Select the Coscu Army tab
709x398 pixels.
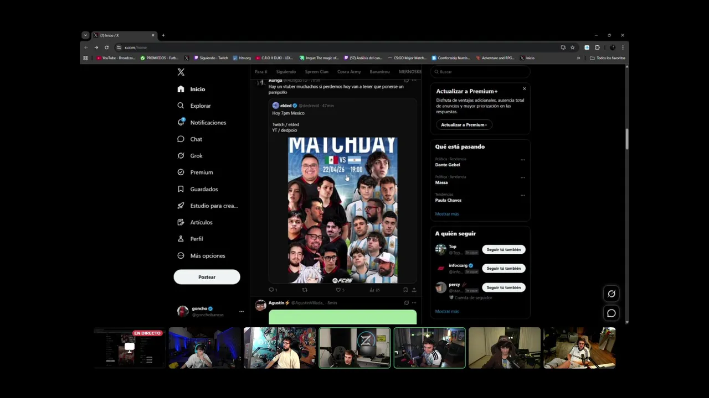349,72
